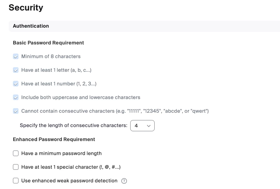
Task: Open the enhanced weak password detection help icon
Action: tap(124, 181)
